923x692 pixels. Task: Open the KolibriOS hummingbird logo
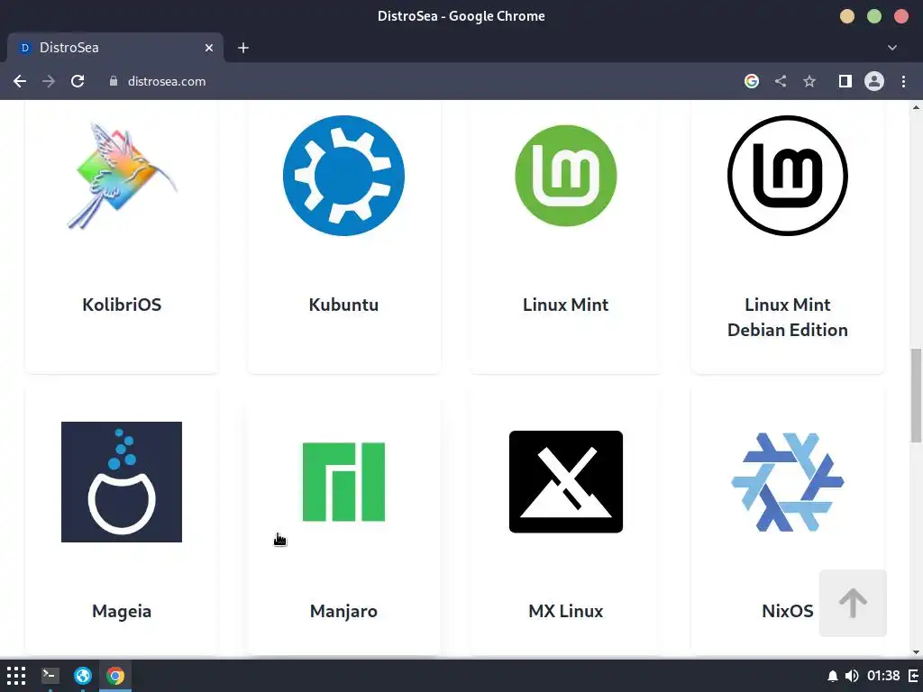pyautogui.click(x=122, y=176)
